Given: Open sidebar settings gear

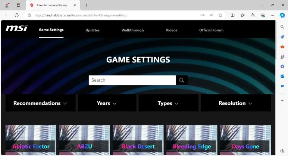Looking at the screenshot, I should (x=282, y=151).
